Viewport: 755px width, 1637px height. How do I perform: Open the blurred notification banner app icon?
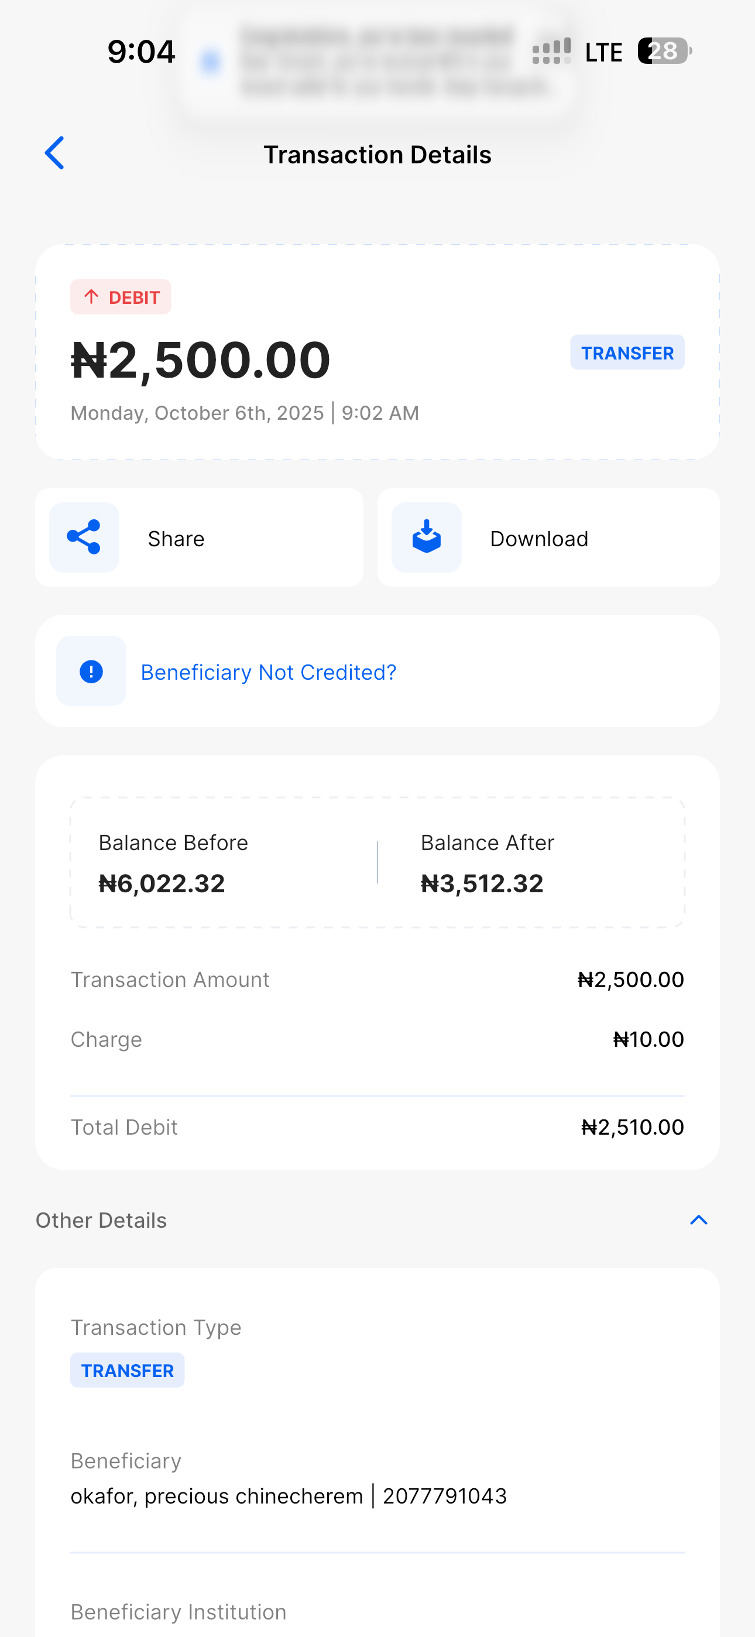pos(210,61)
